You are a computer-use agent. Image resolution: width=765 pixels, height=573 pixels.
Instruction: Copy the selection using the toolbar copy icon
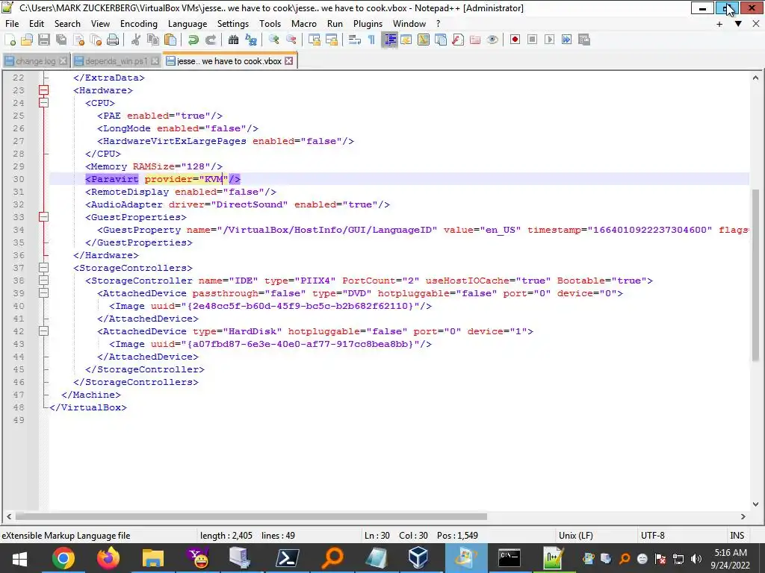[x=152, y=40]
